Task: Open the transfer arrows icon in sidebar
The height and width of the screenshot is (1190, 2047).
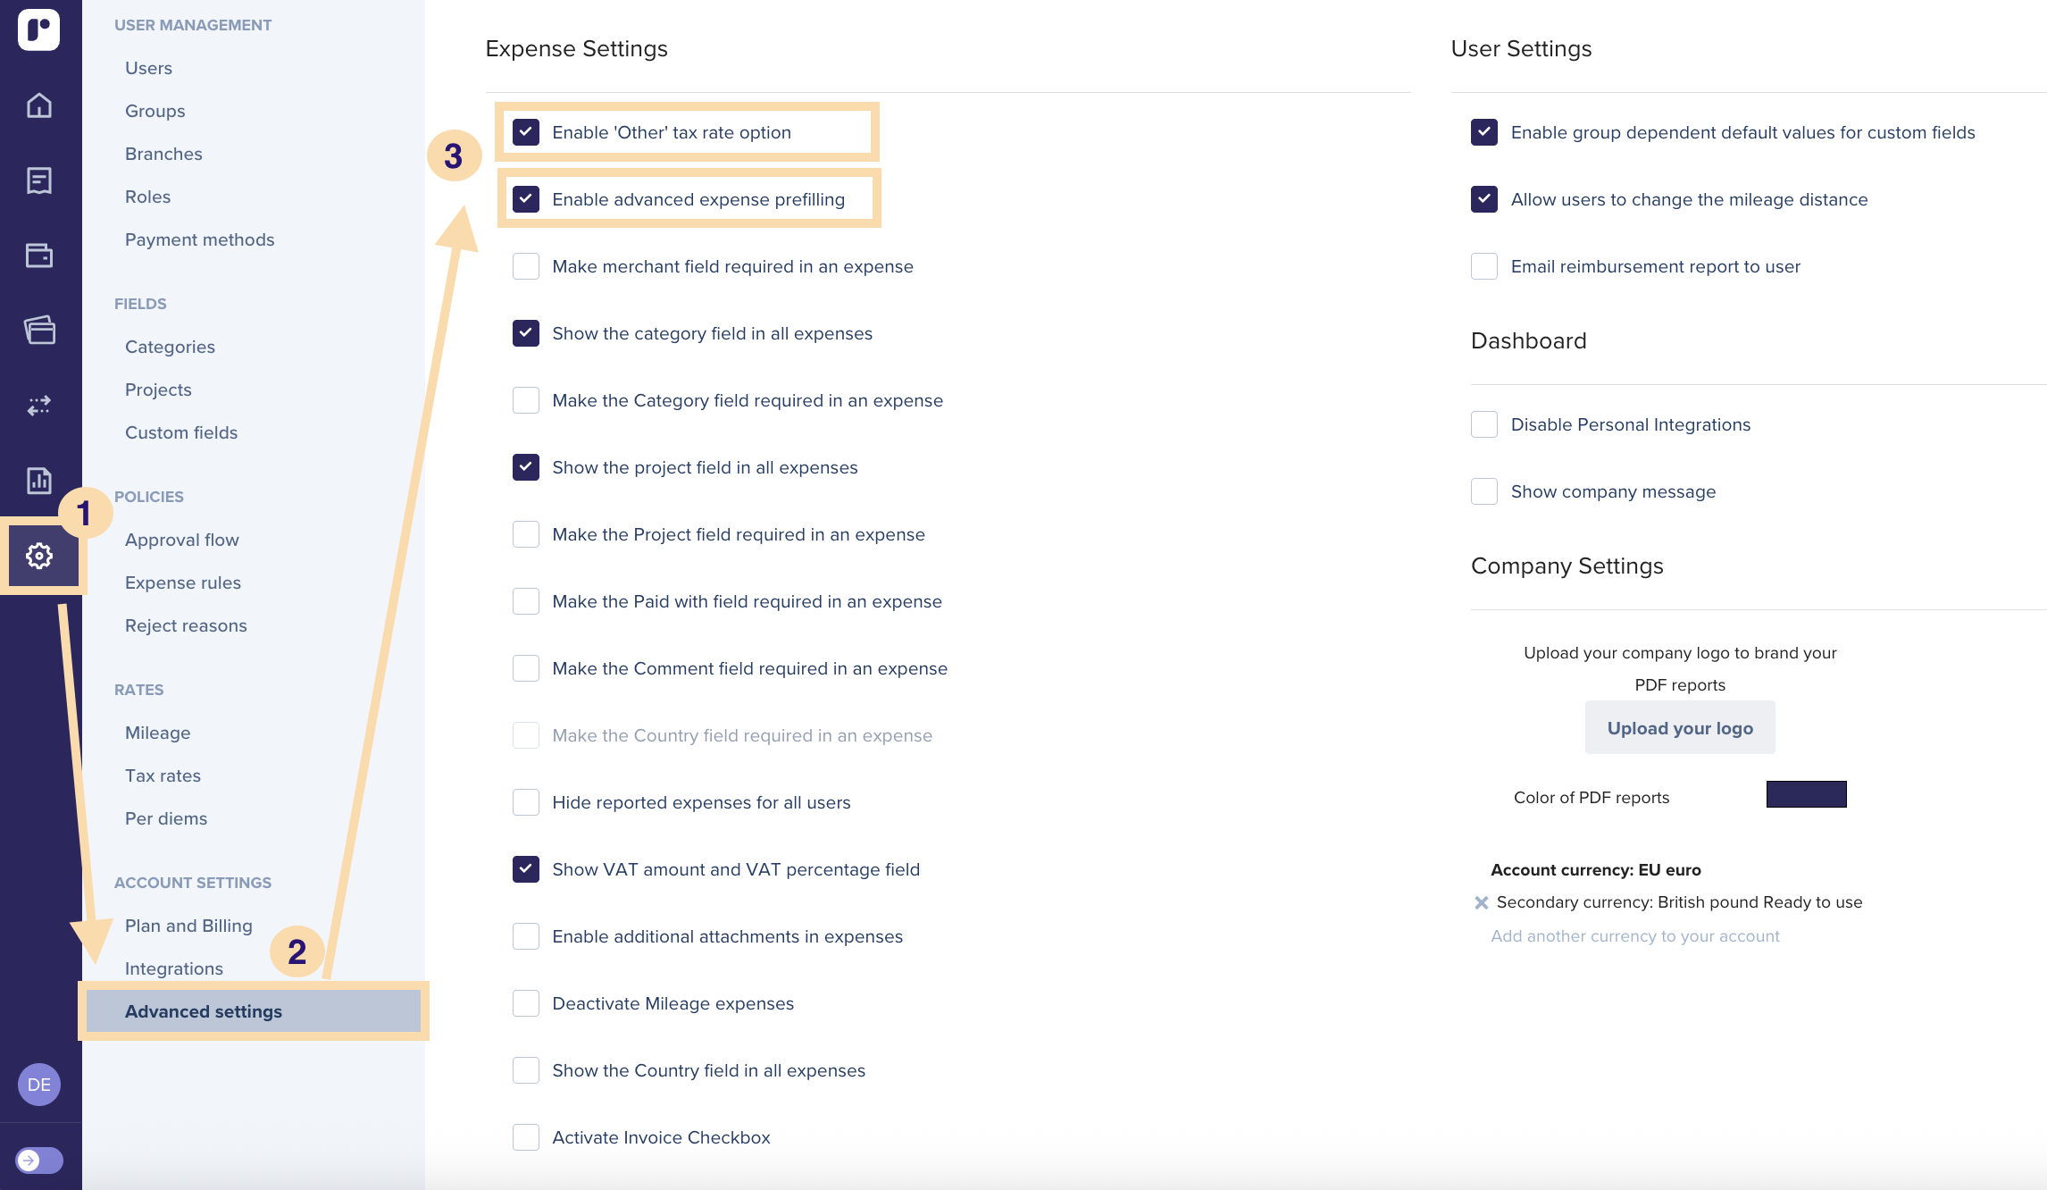Action: tap(39, 406)
